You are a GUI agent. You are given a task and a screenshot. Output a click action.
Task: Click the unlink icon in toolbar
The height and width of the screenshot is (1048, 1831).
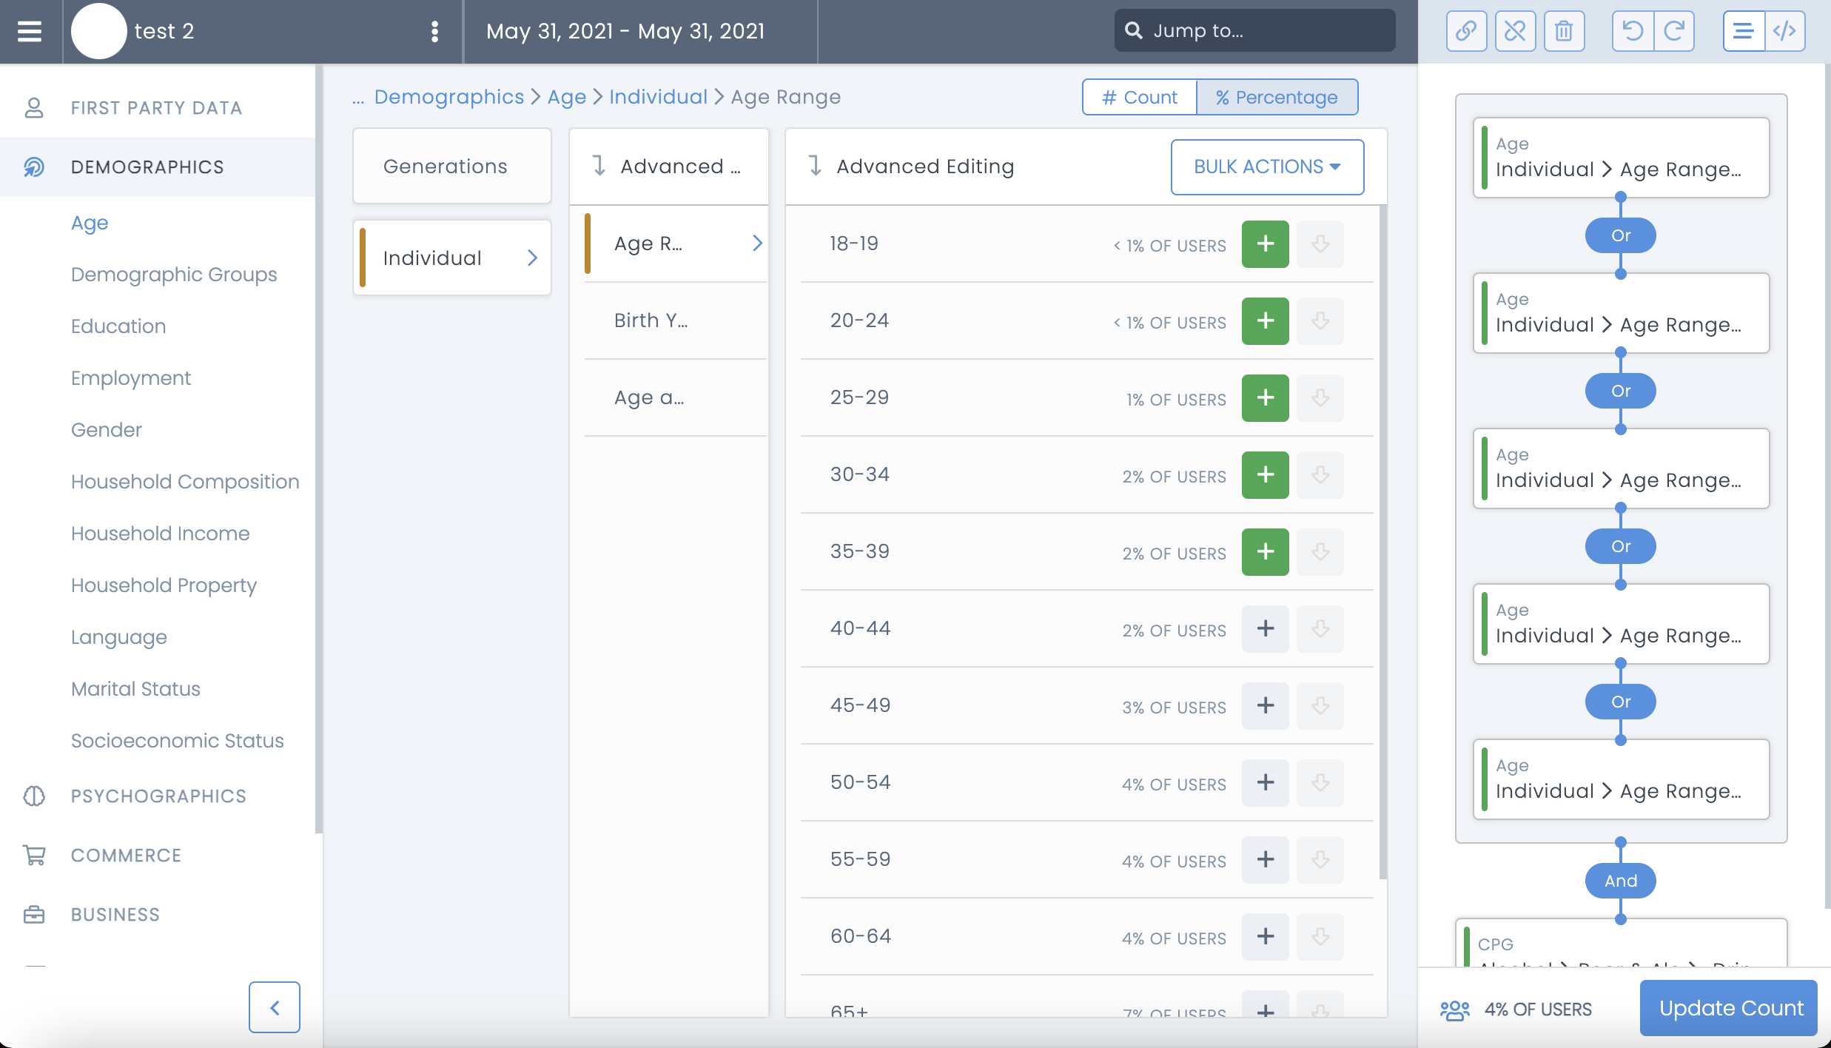pos(1515,31)
